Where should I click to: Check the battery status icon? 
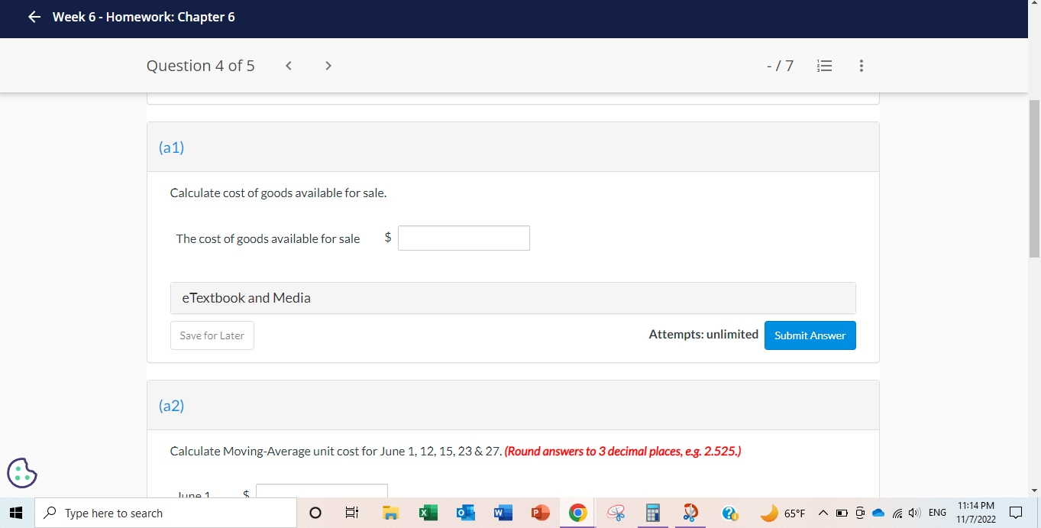coord(841,513)
